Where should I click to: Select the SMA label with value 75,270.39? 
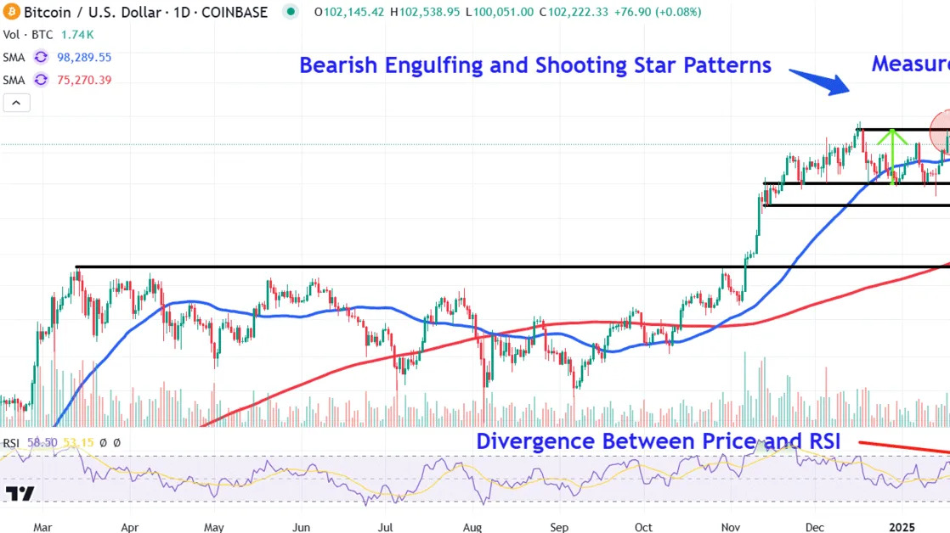pyautogui.click(x=14, y=80)
